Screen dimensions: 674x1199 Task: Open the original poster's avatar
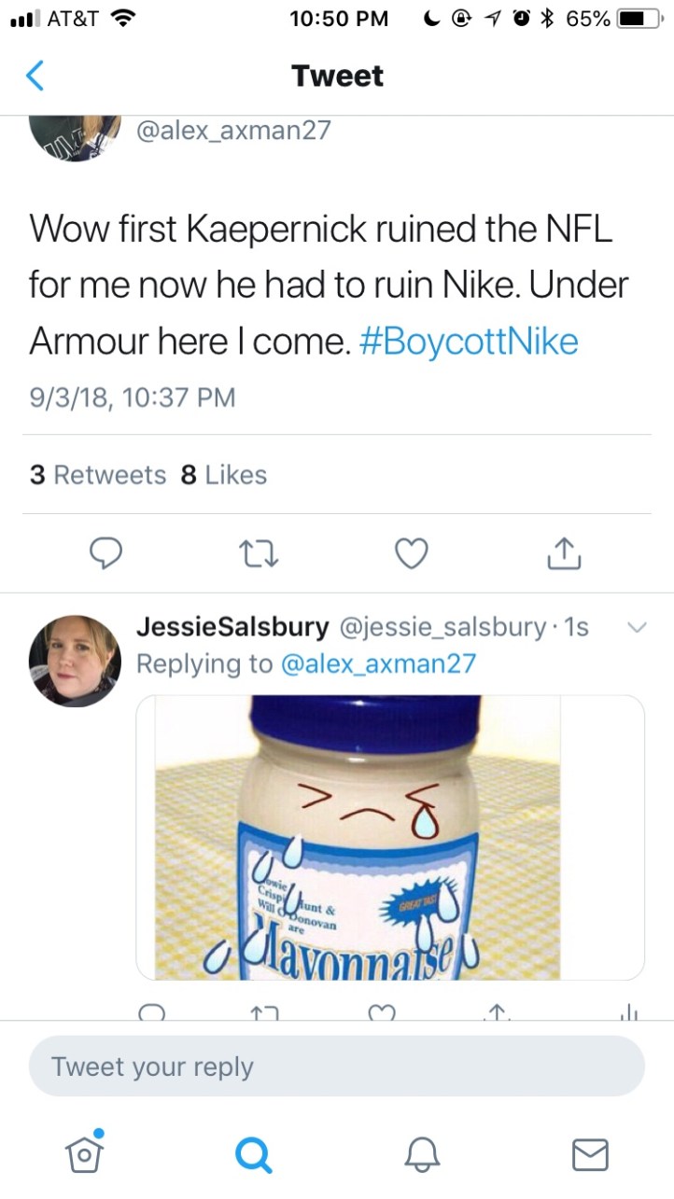(x=76, y=135)
